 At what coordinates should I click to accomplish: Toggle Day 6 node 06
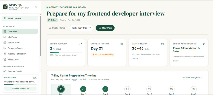pyautogui.click(x=172, y=89)
